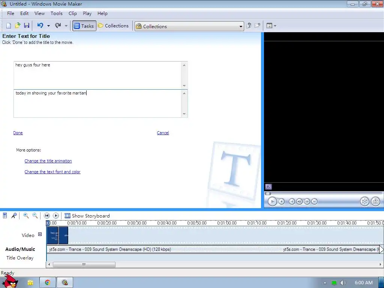Rewind the timeline

(x=47, y=216)
